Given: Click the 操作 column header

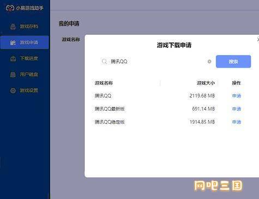Looking at the screenshot, I should pyautogui.click(x=237, y=83).
